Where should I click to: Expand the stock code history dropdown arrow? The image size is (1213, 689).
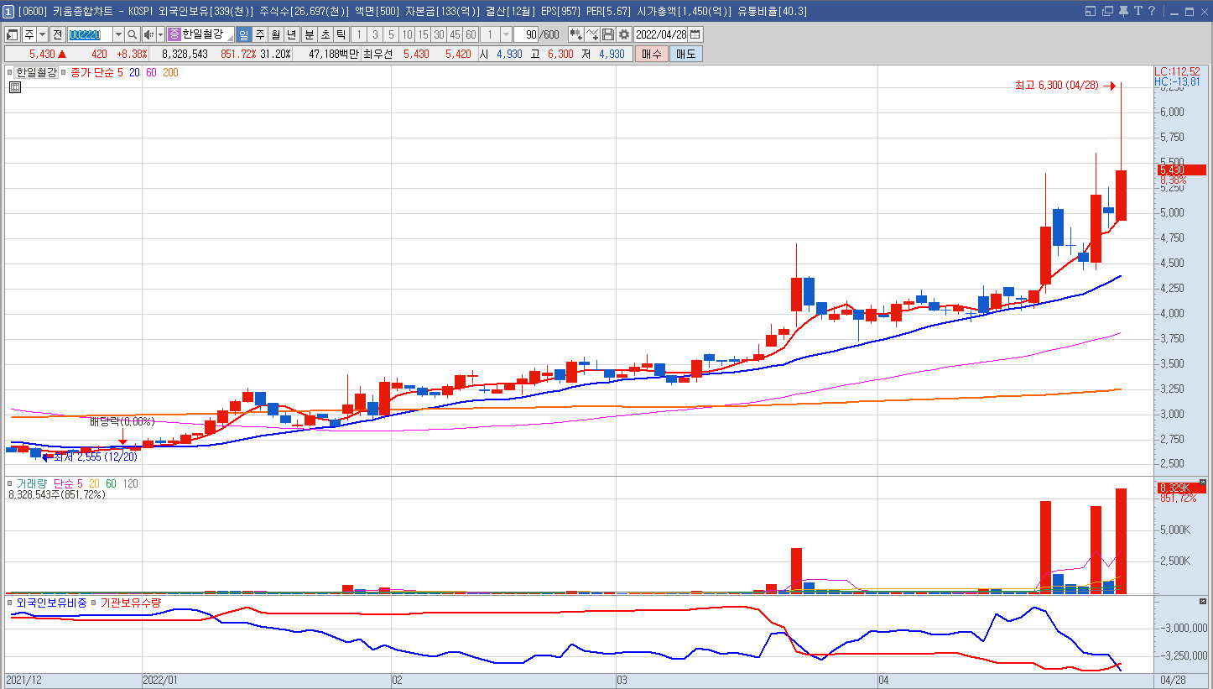click(118, 34)
